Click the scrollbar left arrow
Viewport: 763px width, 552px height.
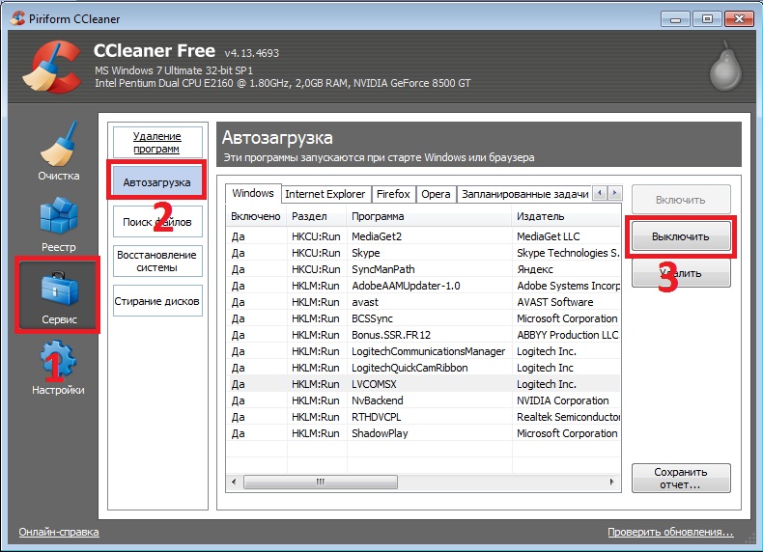pos(234,482)
